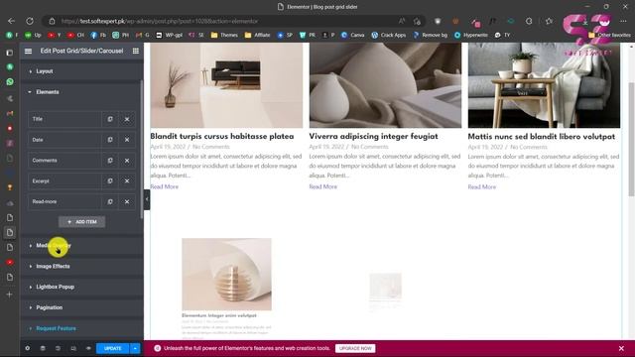Collapse the Elements section
This screenshot has width=635, height=357.
click(x=81, y=92)
